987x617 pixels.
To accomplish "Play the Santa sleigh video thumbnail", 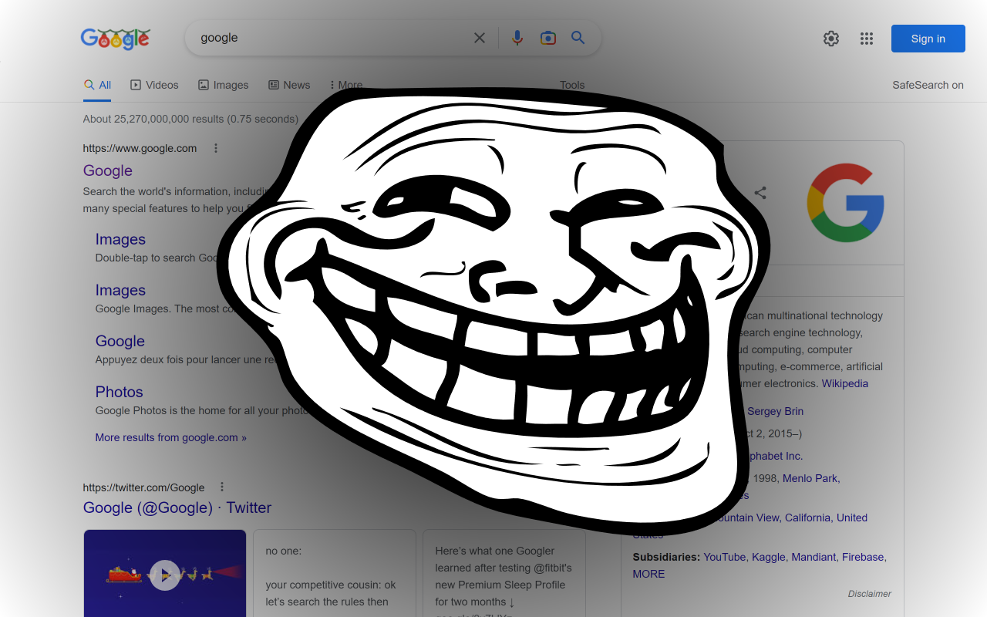I will pyautogui.click(x=165, y=574).
